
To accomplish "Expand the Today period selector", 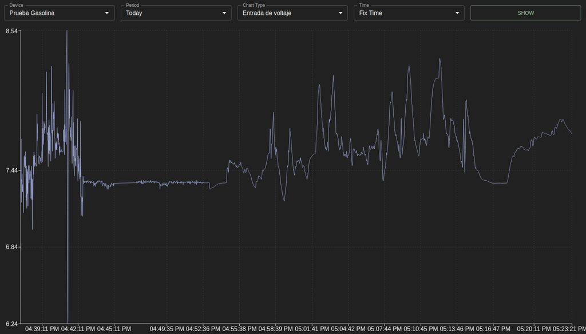I will [x=172, y=13].
